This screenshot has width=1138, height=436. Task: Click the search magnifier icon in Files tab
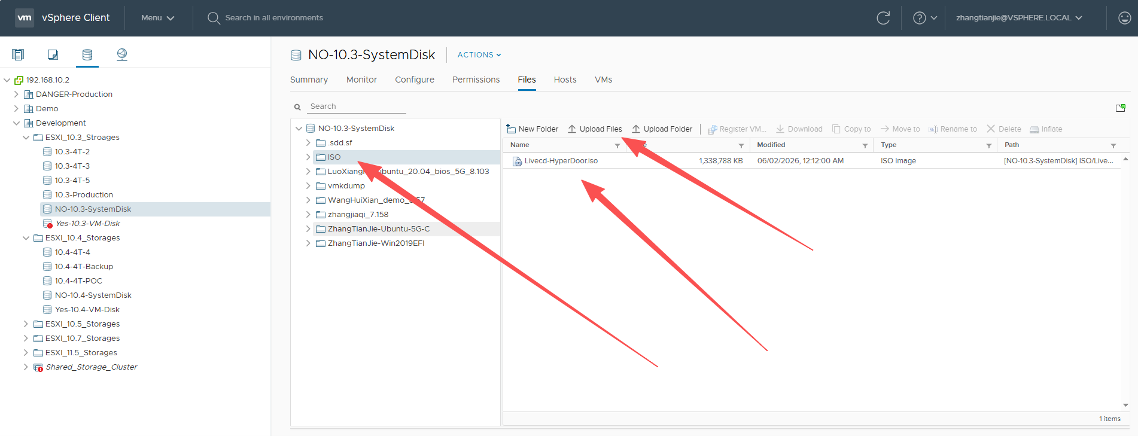coord(297,107)
